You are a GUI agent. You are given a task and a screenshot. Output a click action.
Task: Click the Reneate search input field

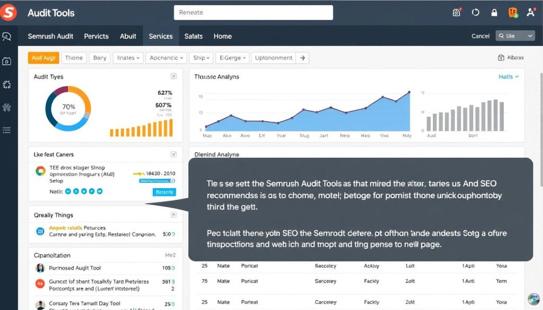[x=253, y=13]
